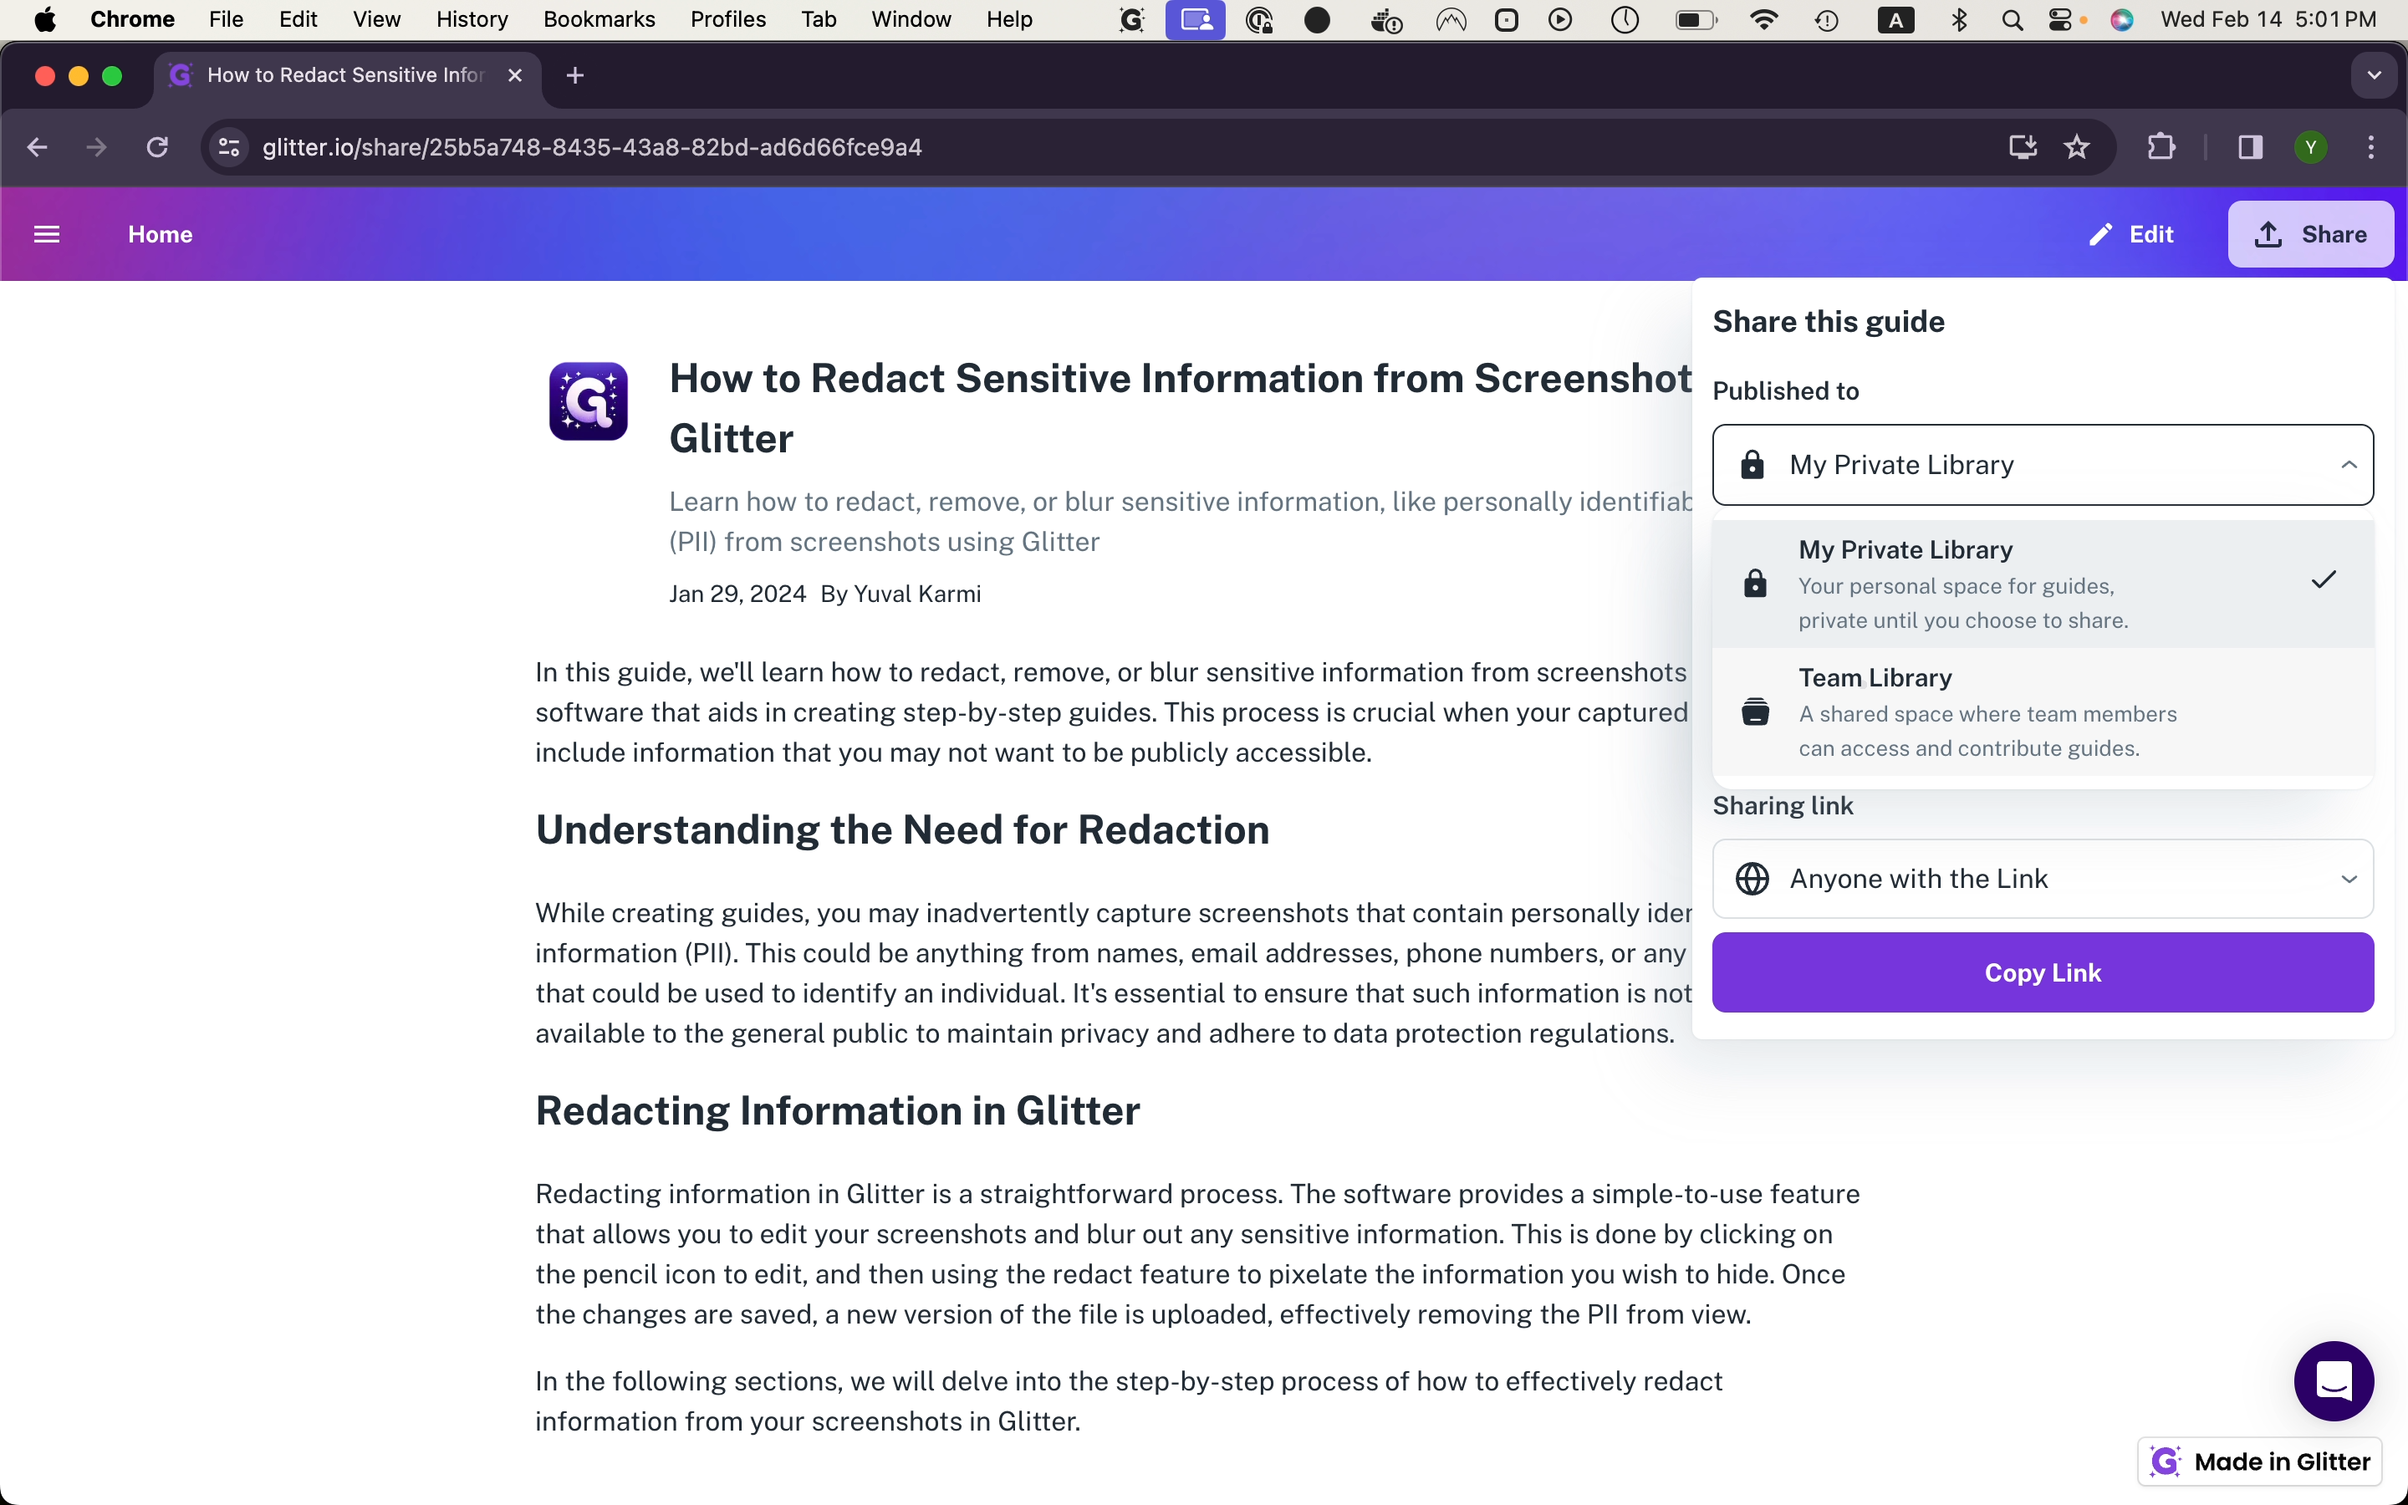The width and height of the screenshot is (2408, 1505).
Task: Click the Share button in header
Action: tap(2310, 234)
